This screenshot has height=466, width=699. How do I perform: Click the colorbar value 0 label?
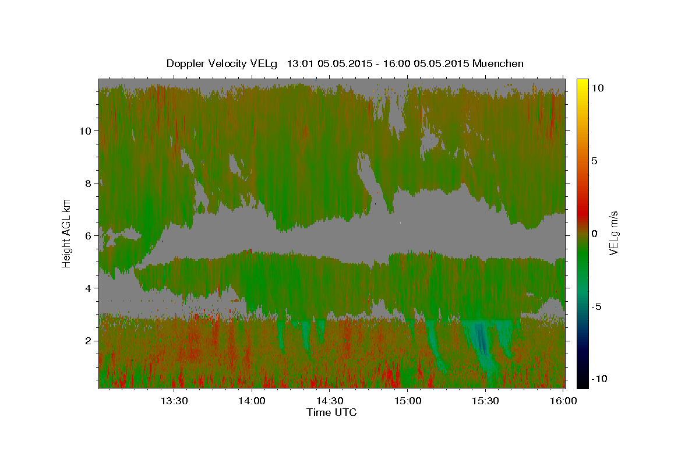595,234
